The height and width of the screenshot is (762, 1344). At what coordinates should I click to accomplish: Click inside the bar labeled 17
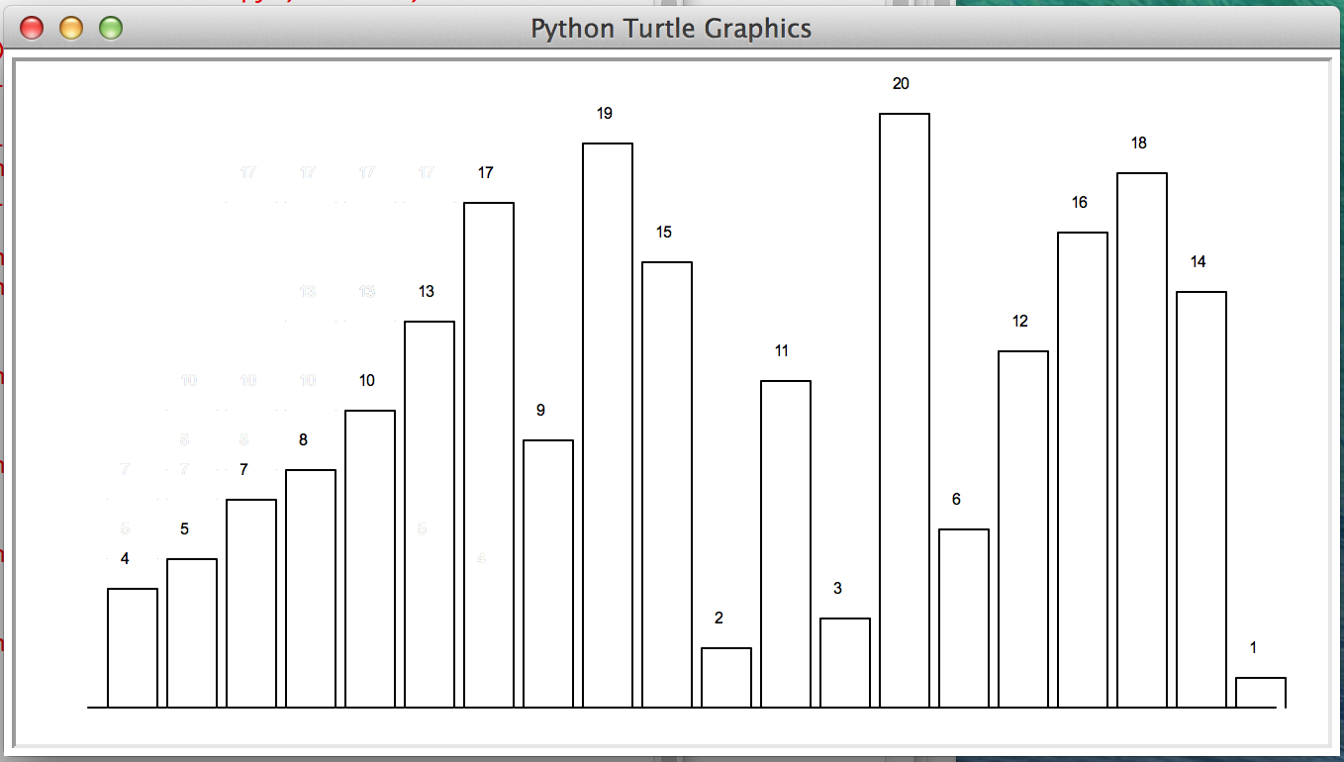click(489, 455)
